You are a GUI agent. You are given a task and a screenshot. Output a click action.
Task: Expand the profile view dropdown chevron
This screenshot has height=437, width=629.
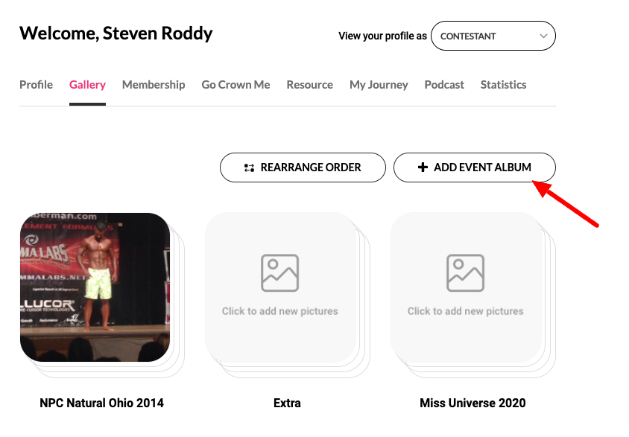point(543,36)
